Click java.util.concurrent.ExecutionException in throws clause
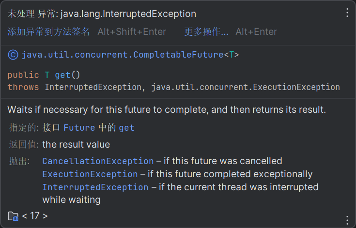The height and width of the screenshot is (228, 356). (x=246, y=87)
